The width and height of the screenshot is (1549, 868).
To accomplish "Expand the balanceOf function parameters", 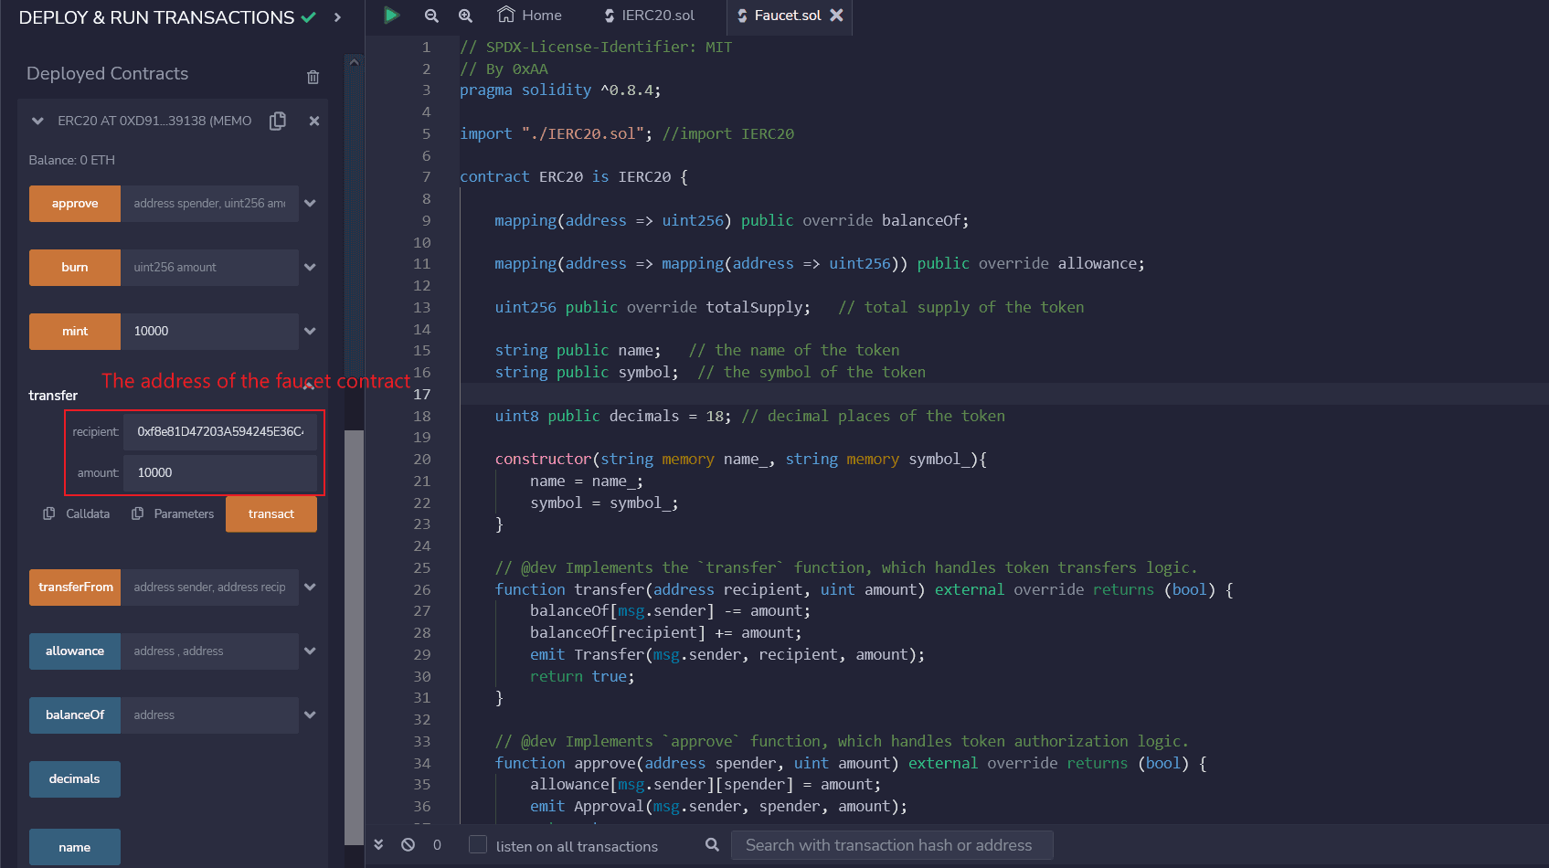I will [x=311, y=715].
